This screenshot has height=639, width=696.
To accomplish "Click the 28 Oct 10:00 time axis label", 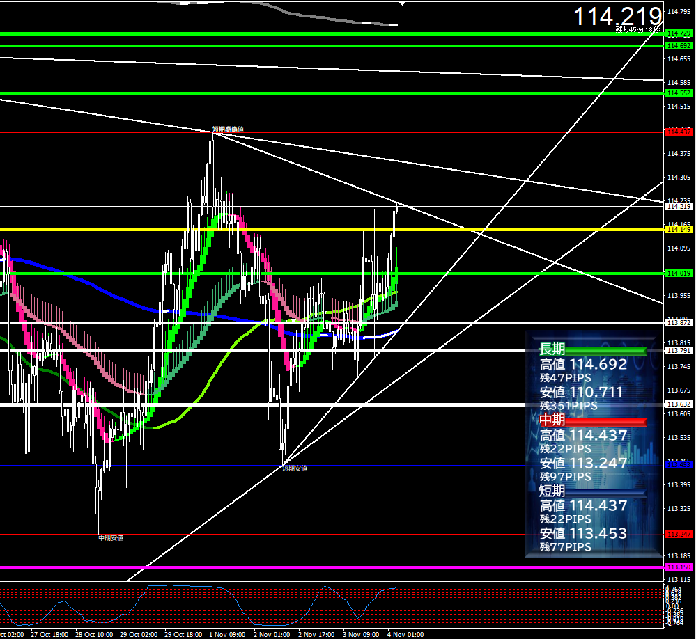I will (94, 635).
